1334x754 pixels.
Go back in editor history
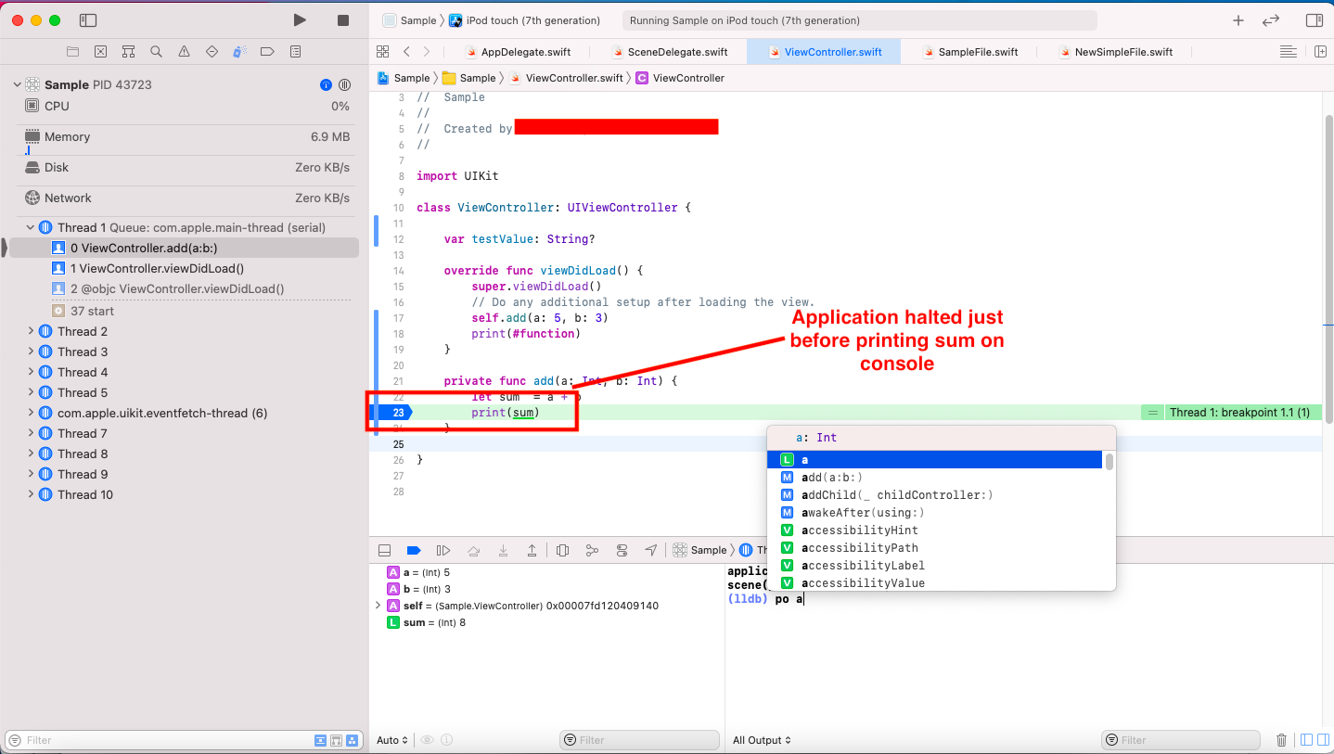click(x=406, y=52)
